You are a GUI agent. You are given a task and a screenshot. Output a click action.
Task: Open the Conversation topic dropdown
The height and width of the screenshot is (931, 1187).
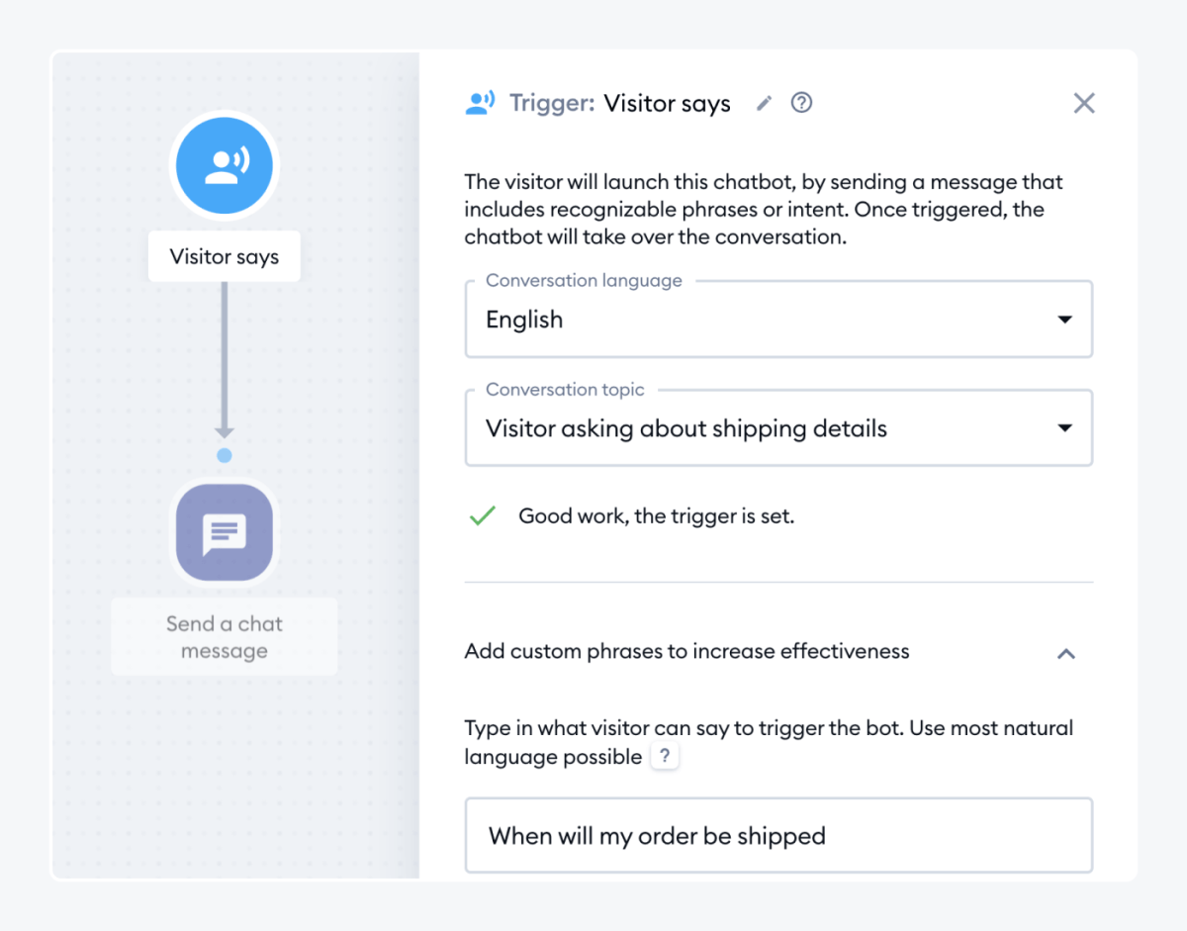click(778, 427)
